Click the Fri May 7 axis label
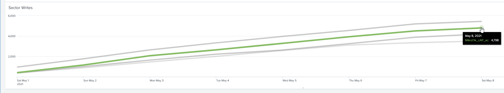Viewport: 504px width, 93px height. (421, 81)
